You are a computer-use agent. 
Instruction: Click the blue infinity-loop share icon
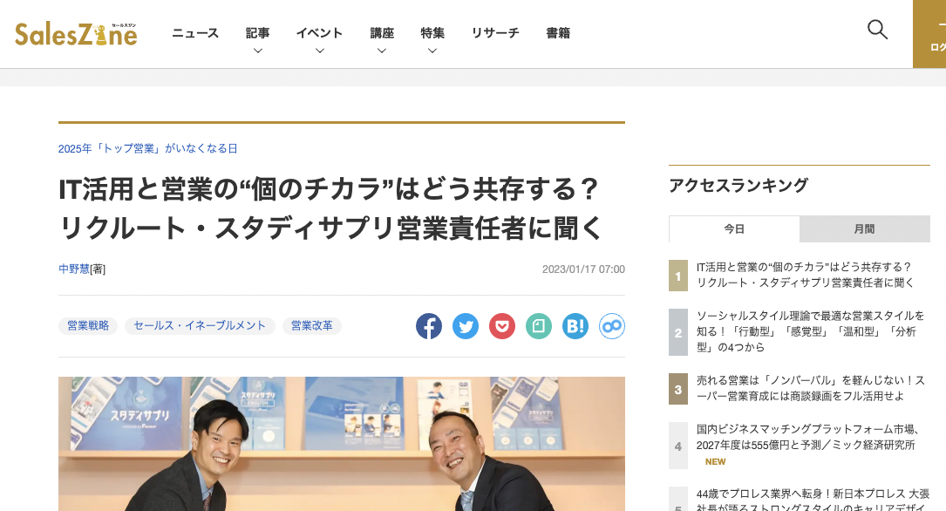point(612,326)
